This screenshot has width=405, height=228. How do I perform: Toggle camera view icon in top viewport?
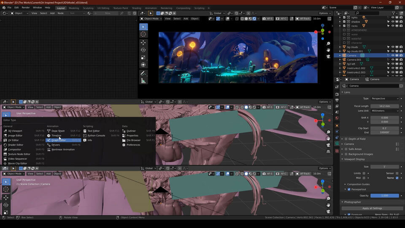point(328,56)
